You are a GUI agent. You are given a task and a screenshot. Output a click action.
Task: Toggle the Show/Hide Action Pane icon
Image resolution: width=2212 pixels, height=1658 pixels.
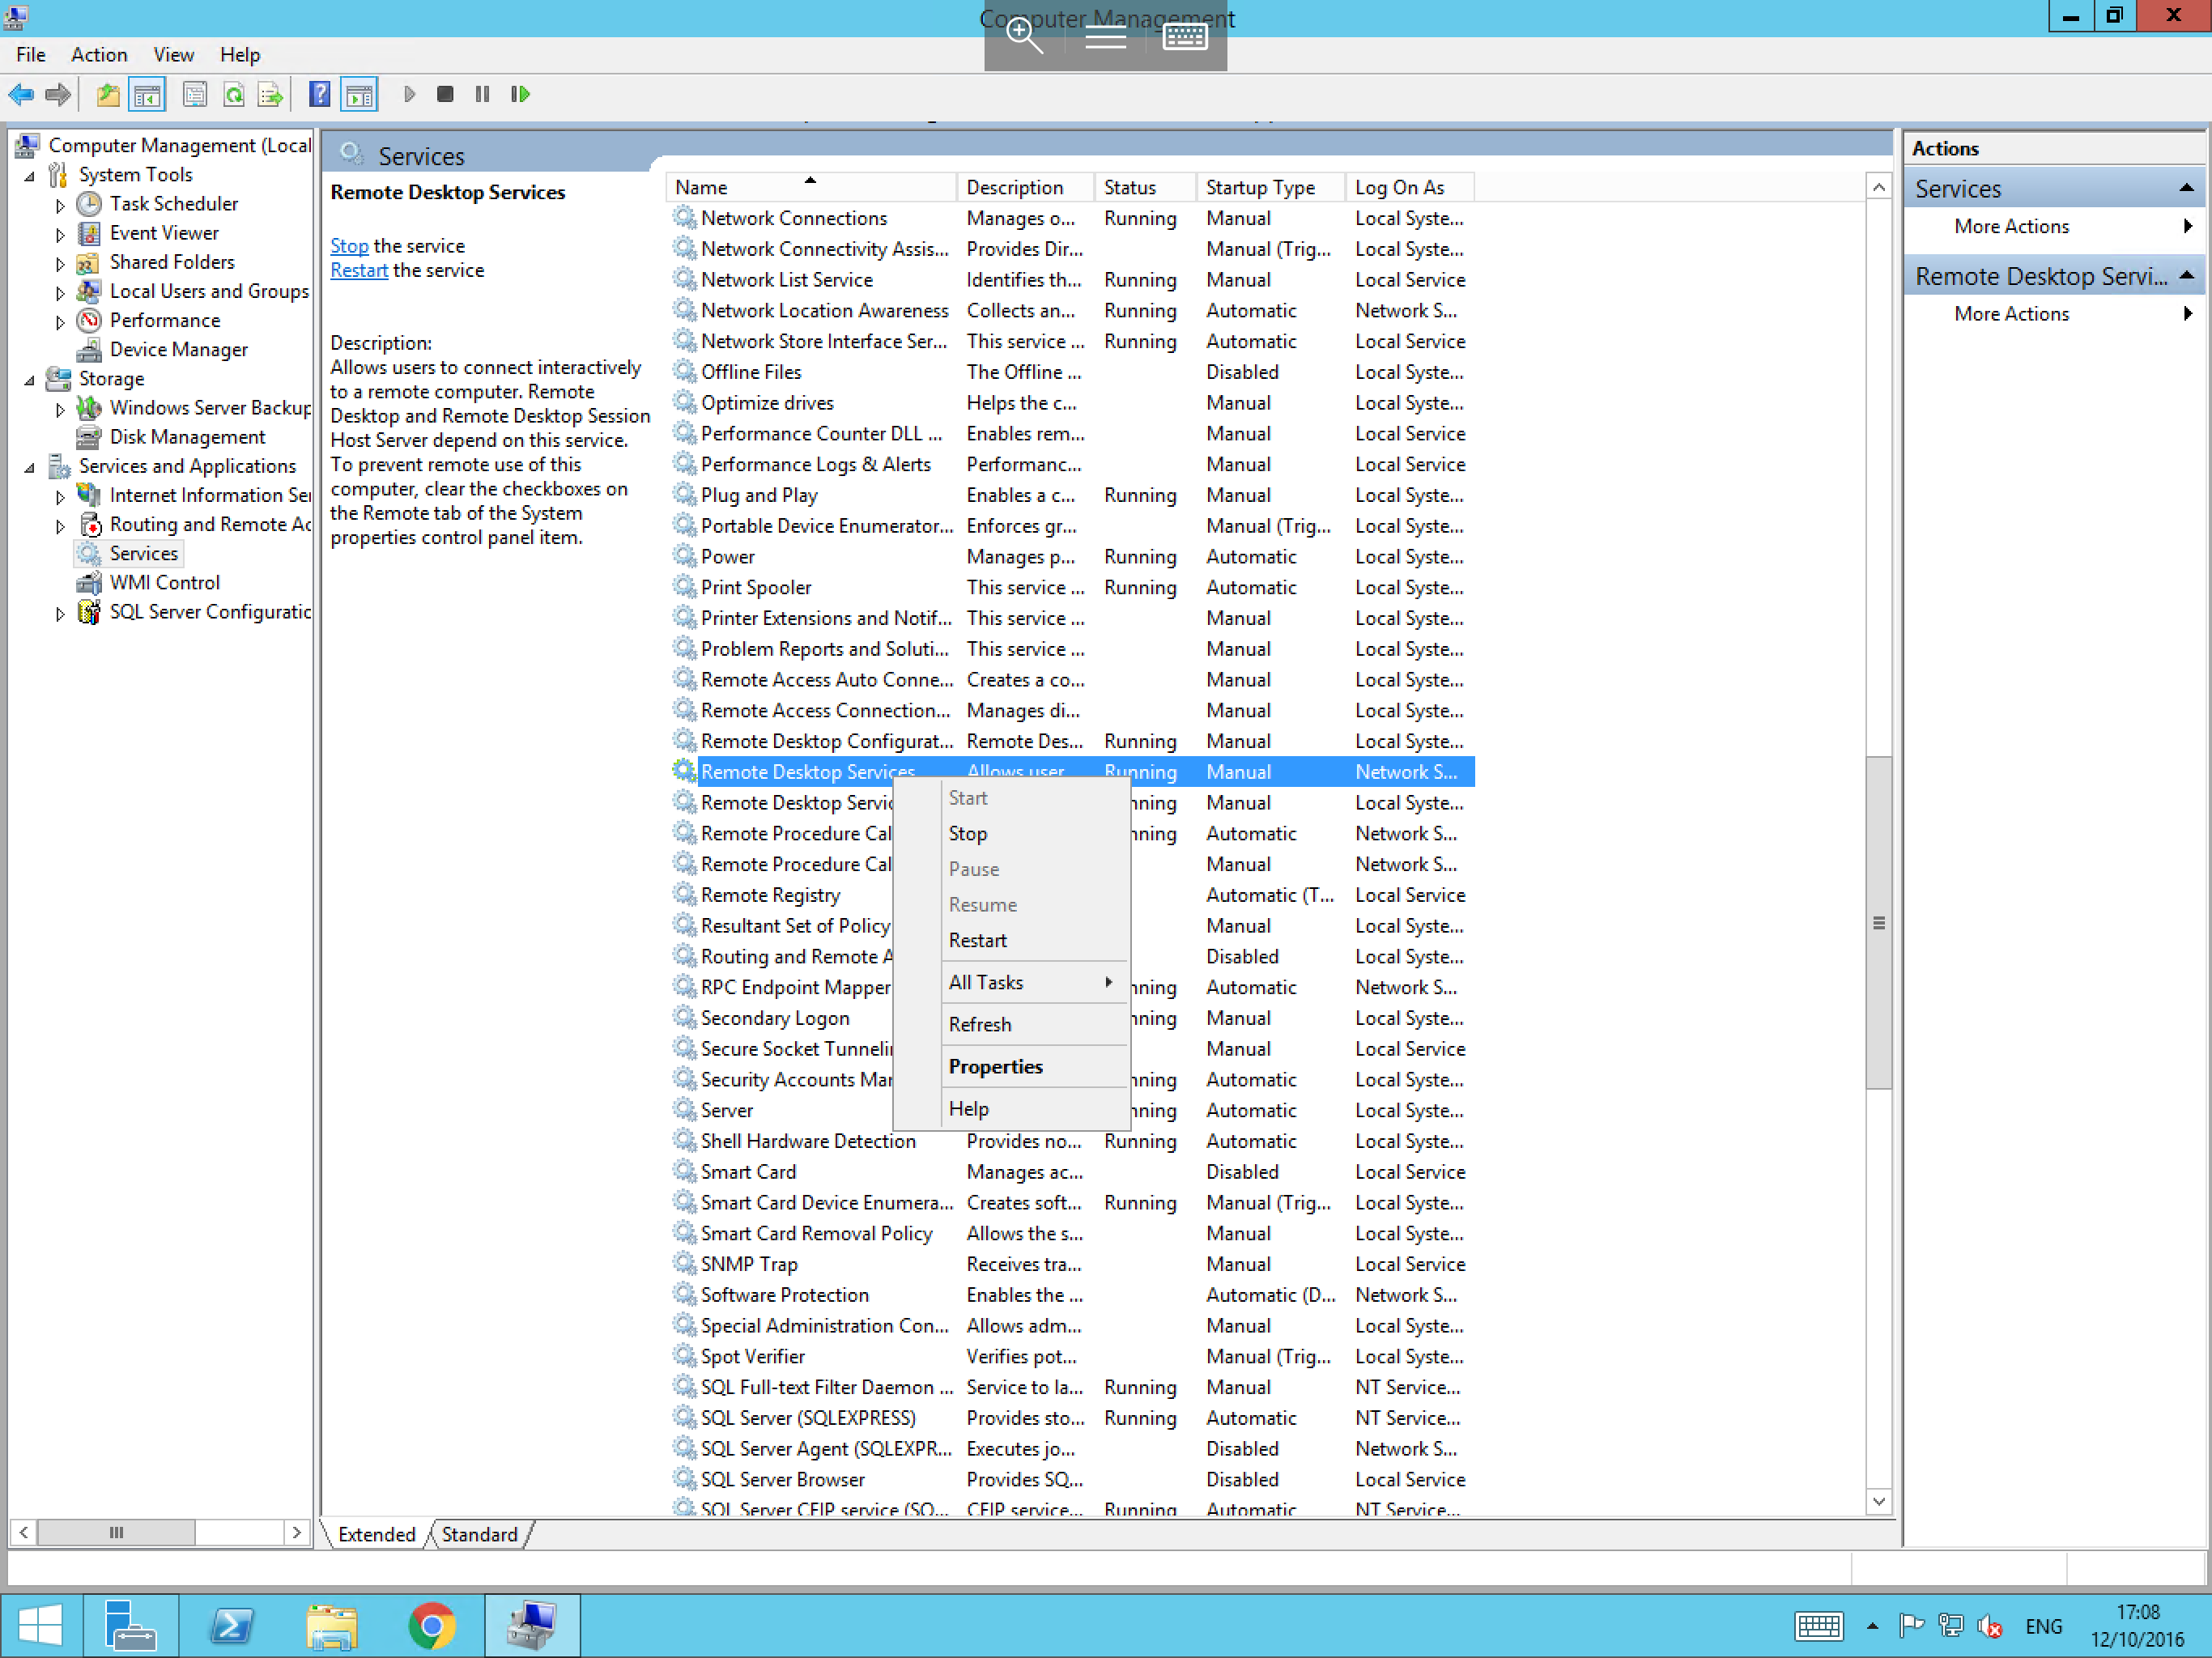pos(359,95)
